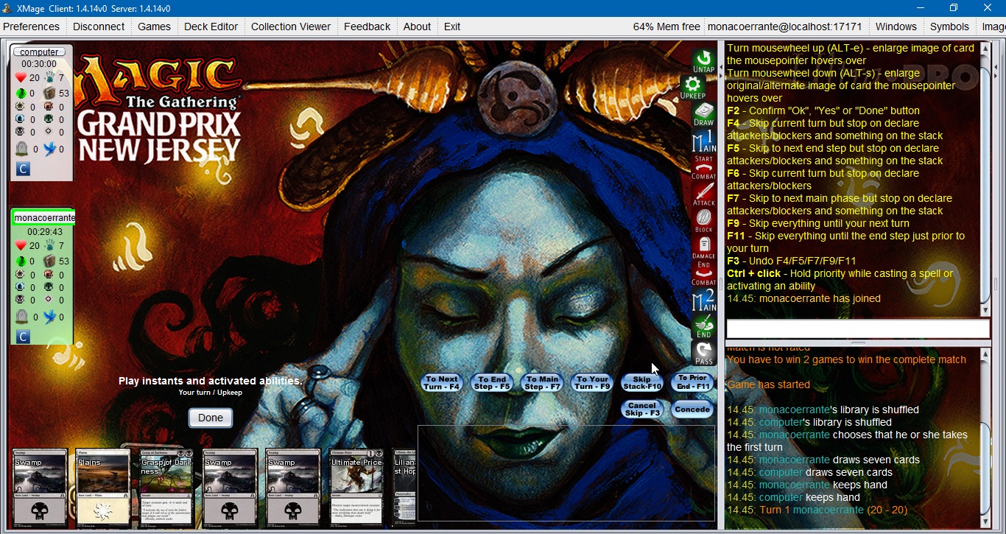Click To Your Turn - F9 button
Viewport: 1006px width, 534px height.
[592, 383]
